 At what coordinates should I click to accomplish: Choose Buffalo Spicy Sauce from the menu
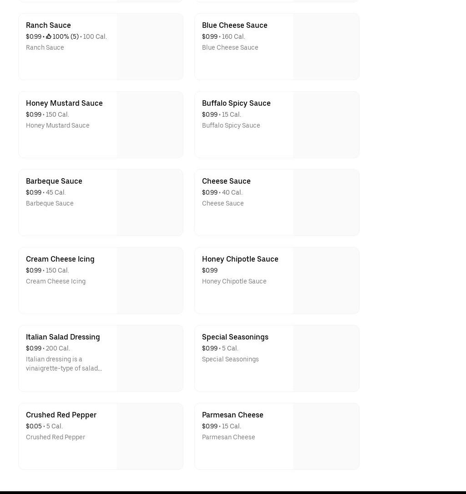236,103
